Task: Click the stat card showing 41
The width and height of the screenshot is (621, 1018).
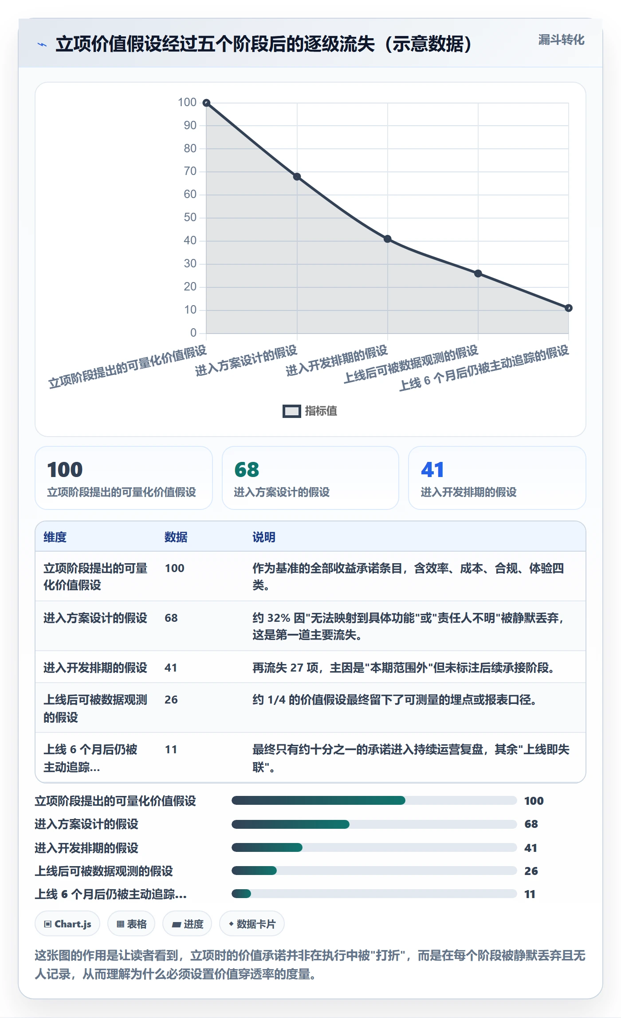Action: tap(497, 478)
